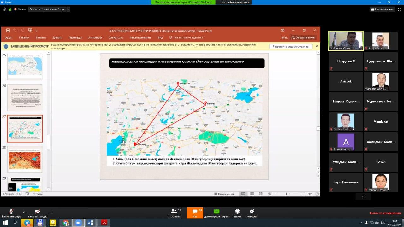Open audio options arrow next to microphone
The width and height of the screenshot is (404, 227).
(25, 212)
